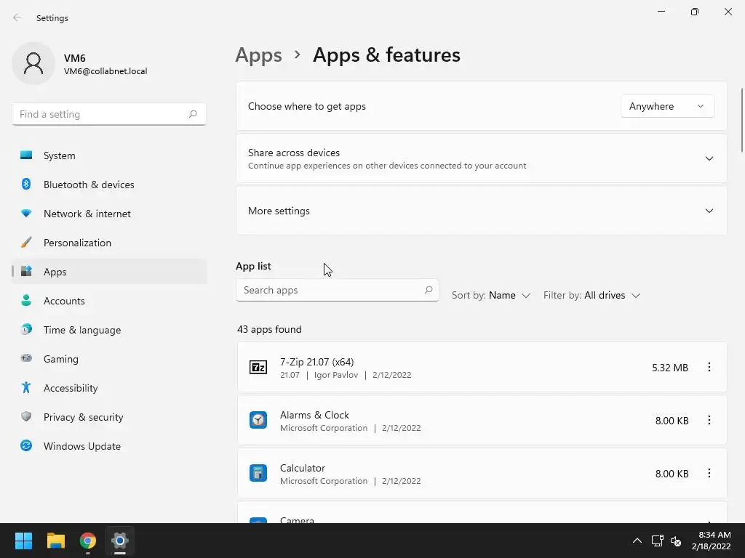This screenshot has height=558, width=745.
Task: Click the back arrow in Settings
Action: click(x=17, y=17)
